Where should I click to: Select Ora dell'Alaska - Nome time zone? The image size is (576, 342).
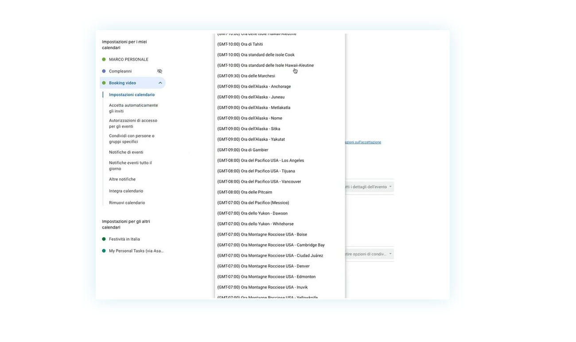(280, 118)
